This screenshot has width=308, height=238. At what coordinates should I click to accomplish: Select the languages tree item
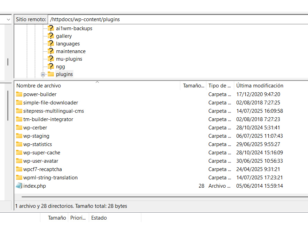pyautogui.click(x=68, y=44)
